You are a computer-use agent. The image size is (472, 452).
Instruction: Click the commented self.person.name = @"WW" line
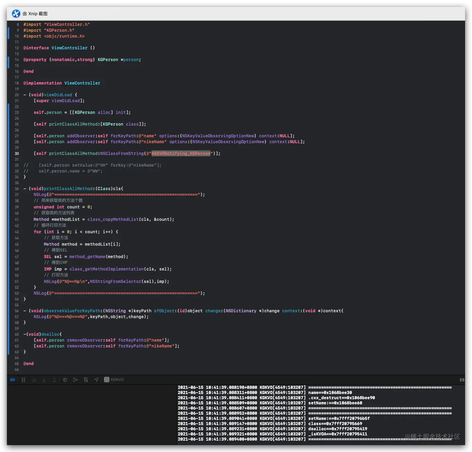(63, 171)
